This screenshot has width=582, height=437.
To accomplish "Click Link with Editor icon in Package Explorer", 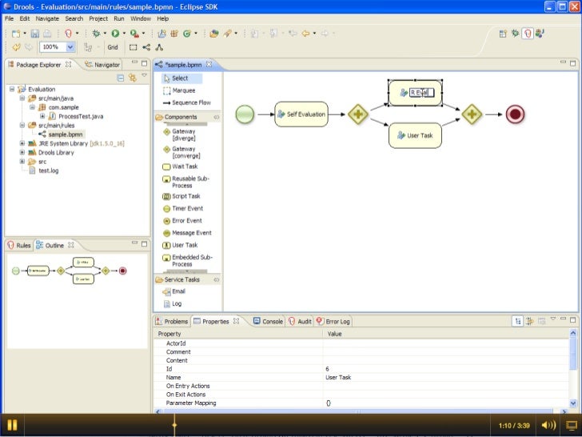I will click(x=133, y=78).
